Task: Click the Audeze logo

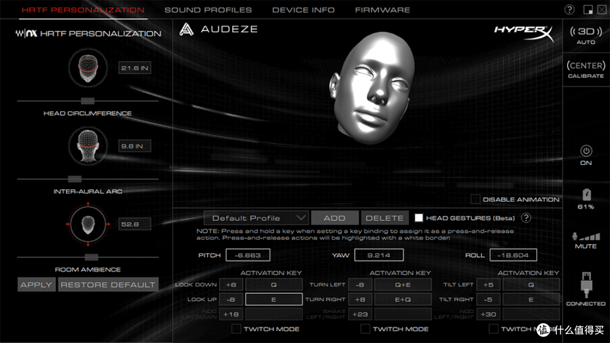Action: point(219,29)
